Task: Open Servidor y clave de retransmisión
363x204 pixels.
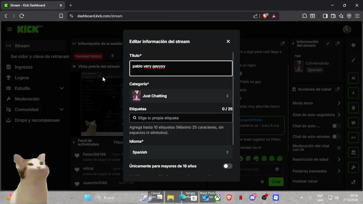Action: [40, 56]
